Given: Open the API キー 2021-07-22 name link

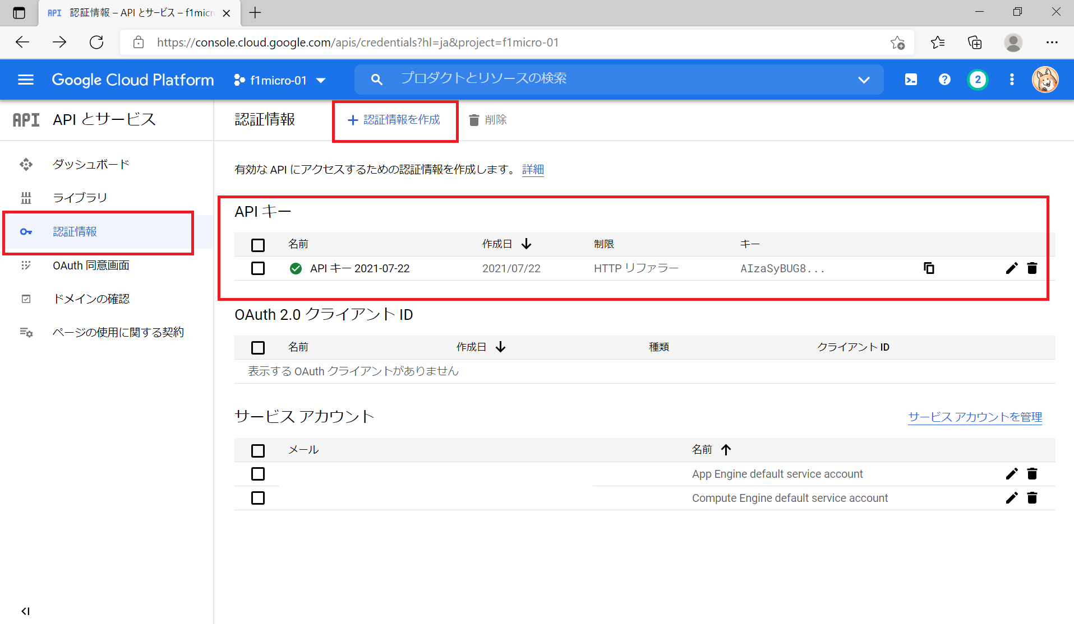Looking at the screenshot, I should point(359,268).
